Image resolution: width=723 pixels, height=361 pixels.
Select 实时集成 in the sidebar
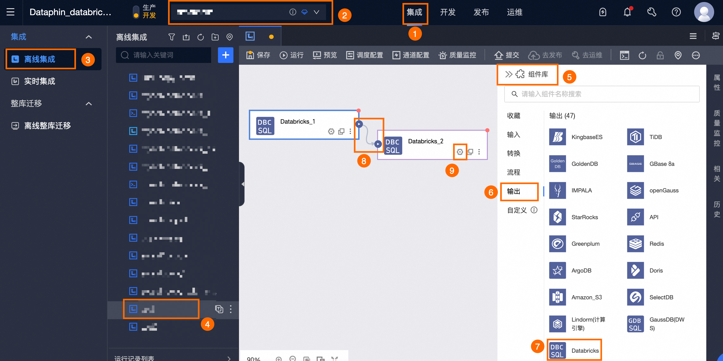(x=40, y=81)
